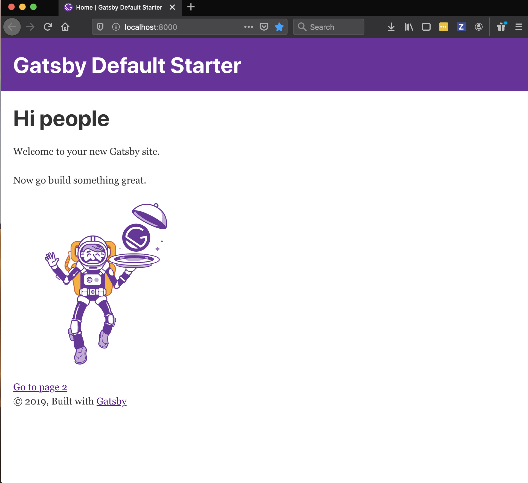Reload the current page
Image resolution: width=528 pixels, height=483 pixels.
pyautogui.click(x=48, y=27)
